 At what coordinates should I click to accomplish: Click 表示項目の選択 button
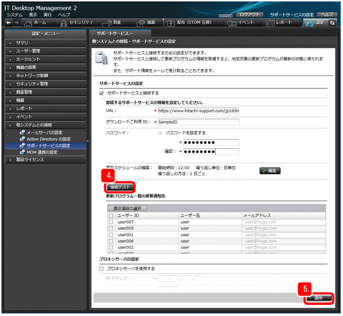coord(127,208)
